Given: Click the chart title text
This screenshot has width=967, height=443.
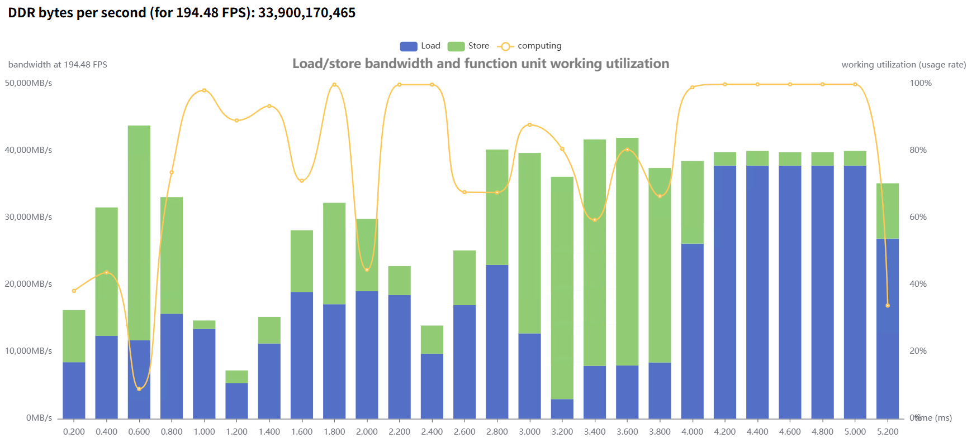Looking at the screenshot, I should coord(481,64).
